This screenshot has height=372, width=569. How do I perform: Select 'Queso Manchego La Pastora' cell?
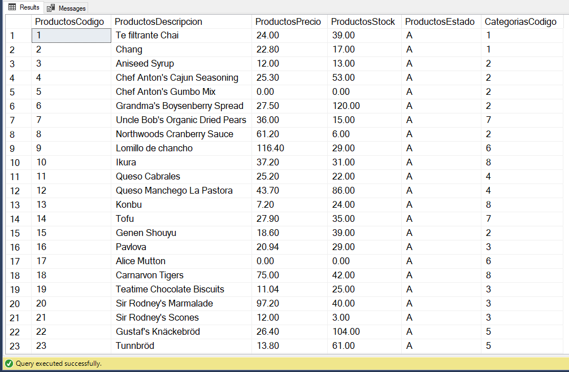pyautogui.click(x=181, y=191)
